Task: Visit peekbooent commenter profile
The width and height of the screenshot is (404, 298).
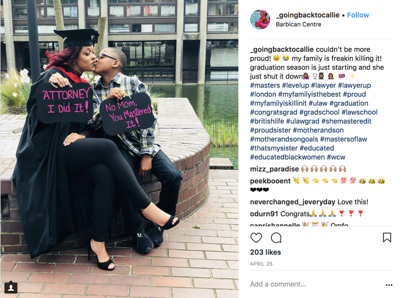Action: coord(270,181)
